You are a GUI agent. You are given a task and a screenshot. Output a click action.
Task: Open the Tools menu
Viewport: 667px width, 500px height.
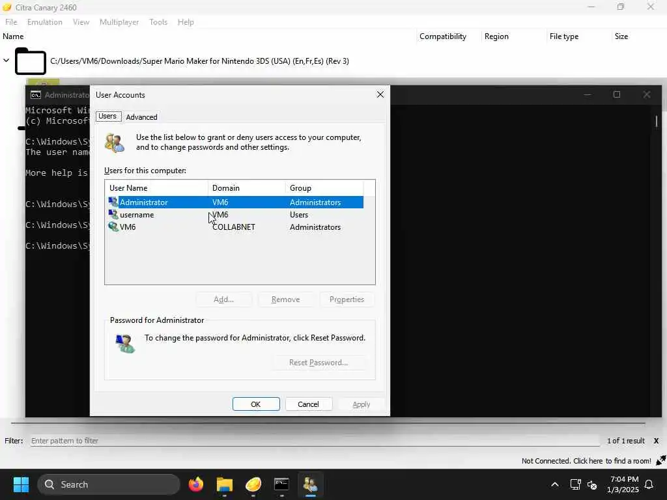158,22
